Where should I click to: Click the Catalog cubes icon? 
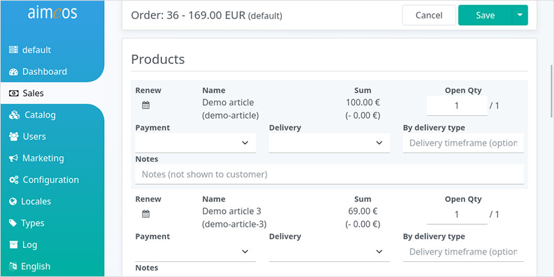(x=14, y=115)
